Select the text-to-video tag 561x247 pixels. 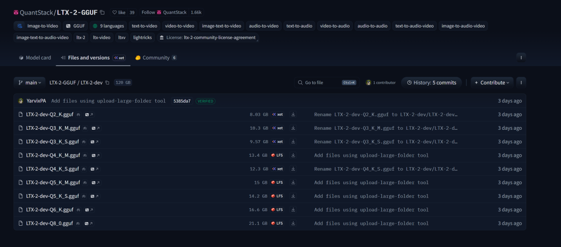point(144,26)
